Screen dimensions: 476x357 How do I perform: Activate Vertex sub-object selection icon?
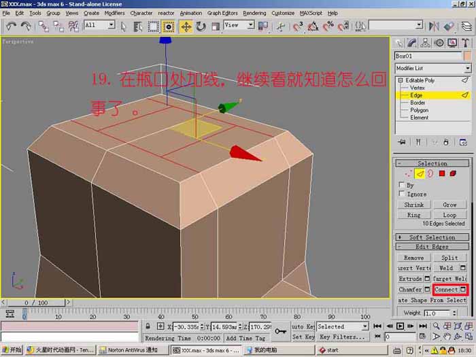[408, 173]
